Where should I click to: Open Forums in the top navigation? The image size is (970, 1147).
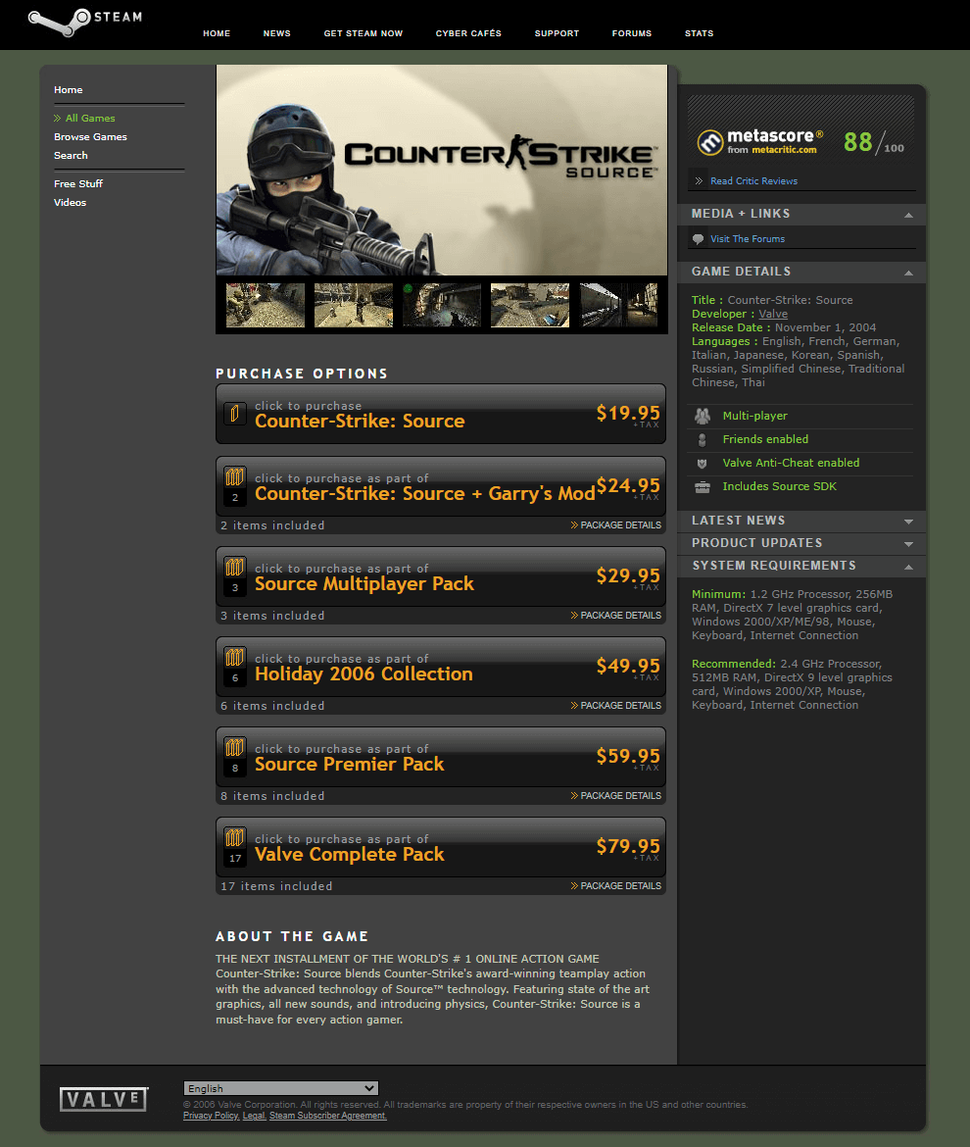pyautogui.click(x=632, y=33)
